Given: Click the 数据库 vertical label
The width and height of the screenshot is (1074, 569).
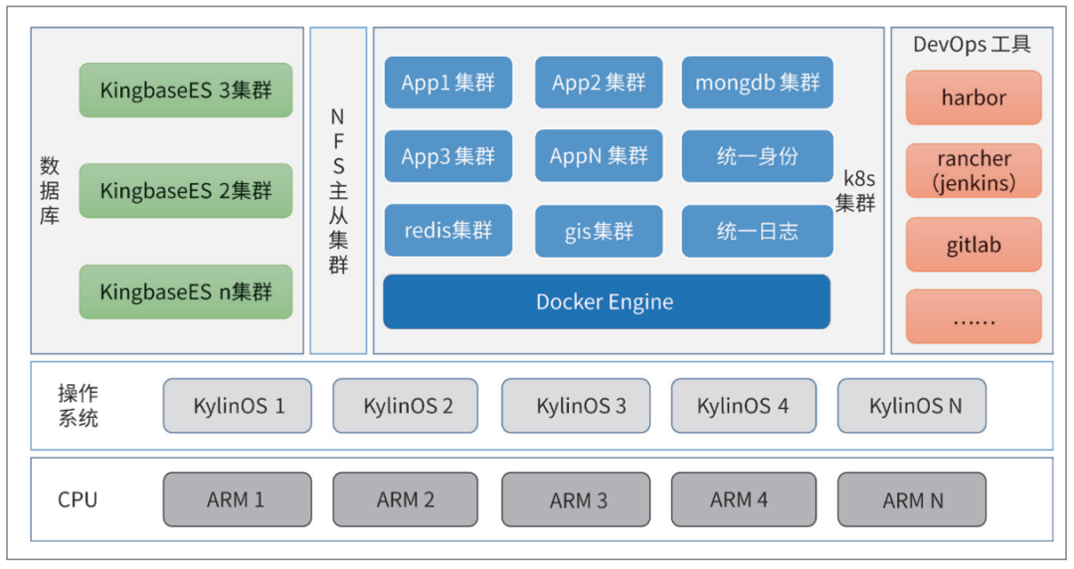Looking at the screenshot, I should 50,191.
